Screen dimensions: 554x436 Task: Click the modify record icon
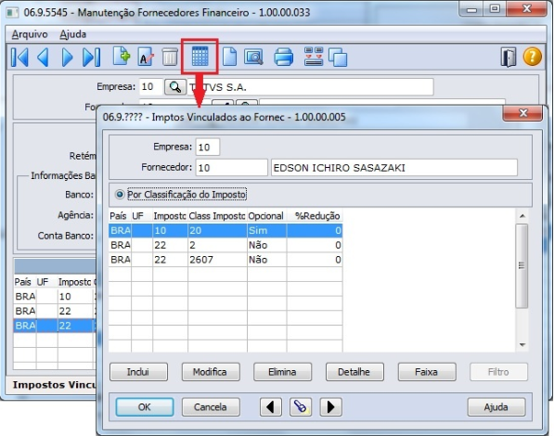click(x=146, y=57)
